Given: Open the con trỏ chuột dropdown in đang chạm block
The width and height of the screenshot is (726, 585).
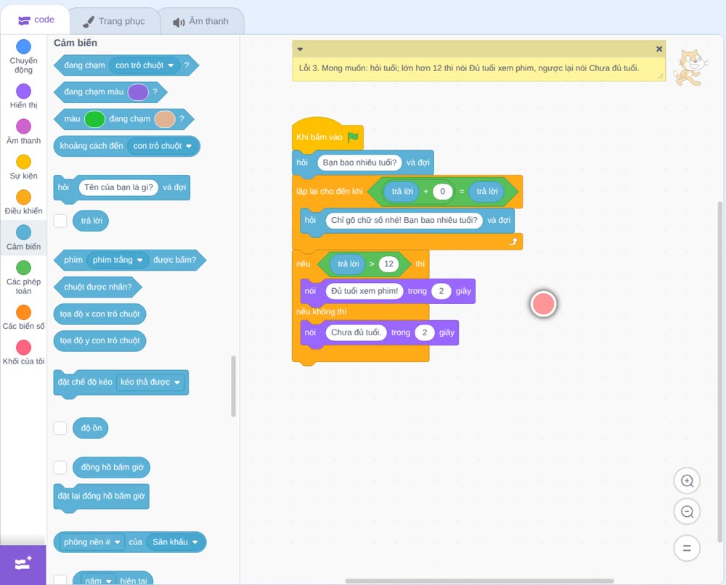Looking at the screenshot, I should point(145,66).
